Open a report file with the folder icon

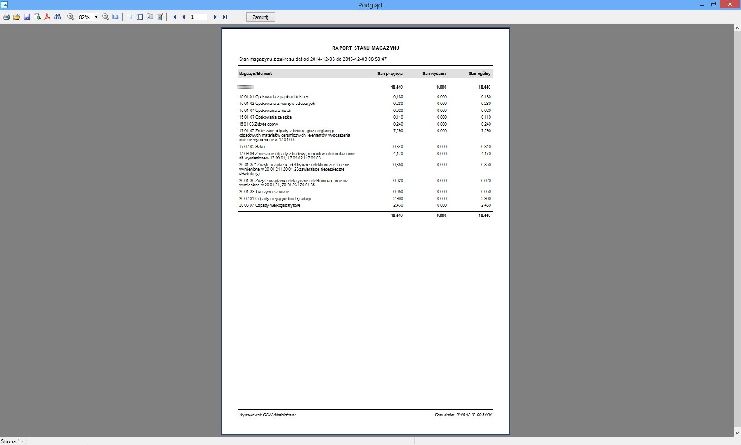17,17
